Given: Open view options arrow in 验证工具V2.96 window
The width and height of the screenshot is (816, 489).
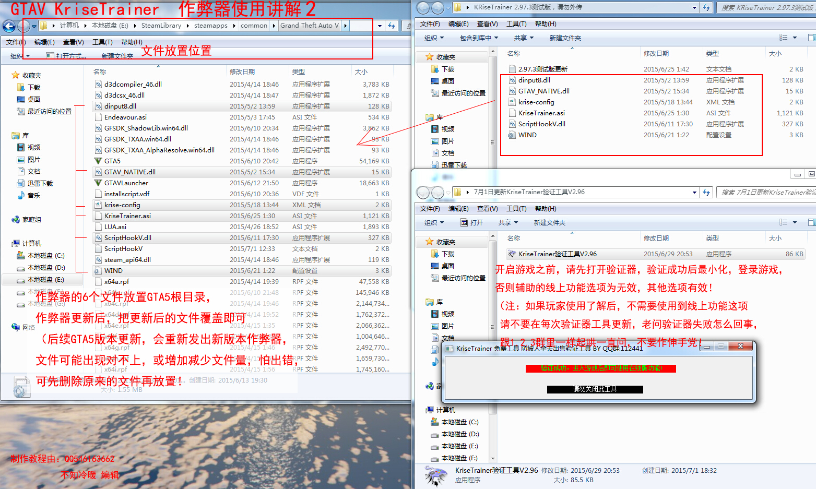Looking at the screenshot, I should 795,222.
